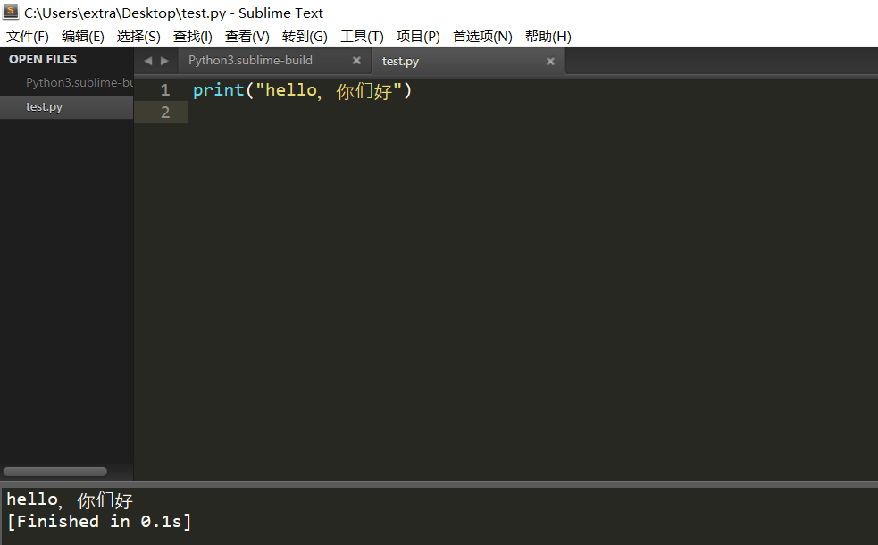Click line number 1 in the gutter
This screenshot has height=545, width=878.
pos(165,90)
